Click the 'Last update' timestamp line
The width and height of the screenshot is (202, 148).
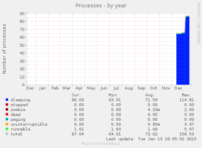point(151,139)
